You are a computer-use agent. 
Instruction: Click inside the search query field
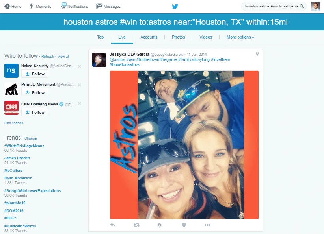click(x=271, y=6)
